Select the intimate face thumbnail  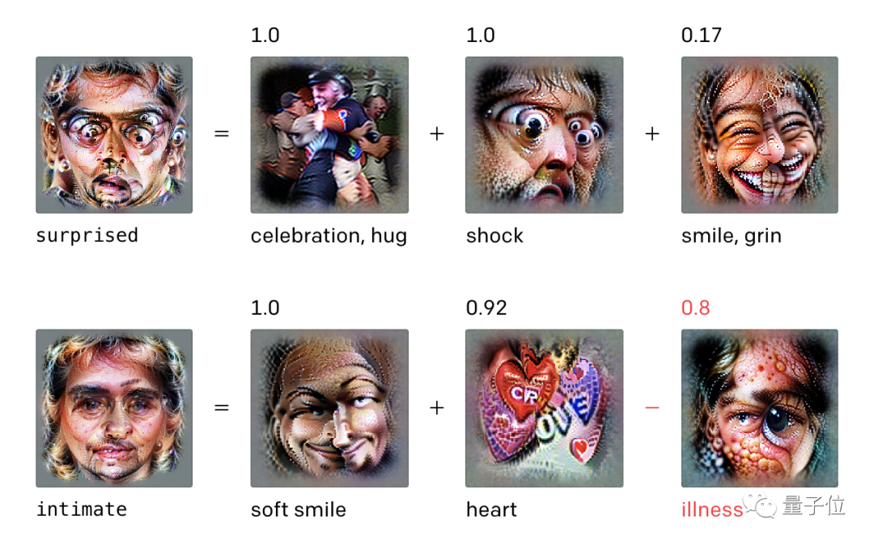point(114,408)
